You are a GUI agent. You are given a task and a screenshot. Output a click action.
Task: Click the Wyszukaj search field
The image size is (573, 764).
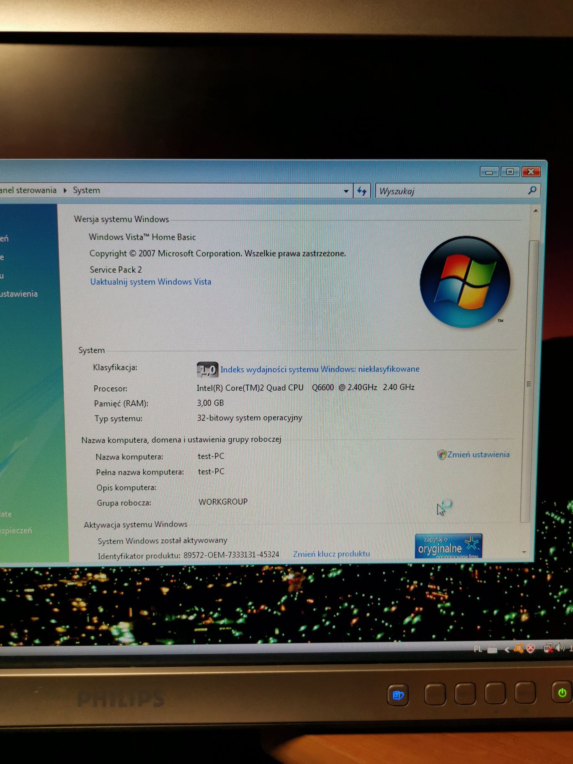(458, 191)
